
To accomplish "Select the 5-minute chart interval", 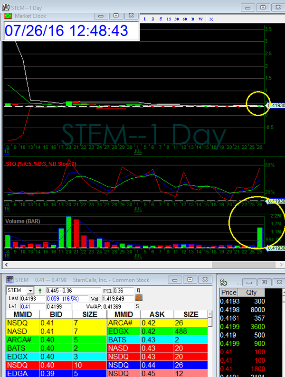I will 161,19.
